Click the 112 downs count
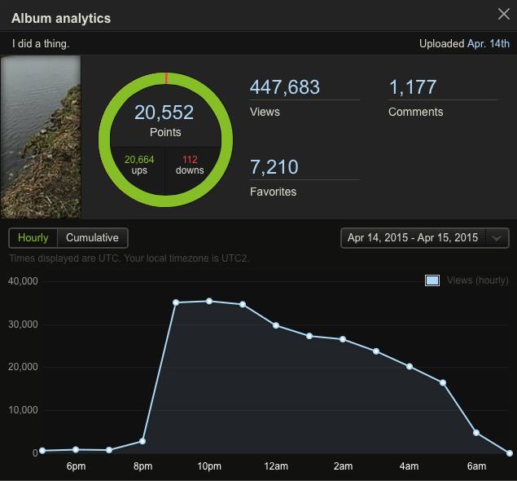The image size is (517, 481). [x=190, y=160]
